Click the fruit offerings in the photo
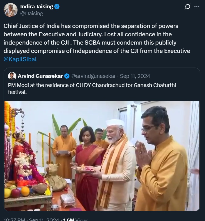Viewport: 205px width, 221px height. [17, 191]
